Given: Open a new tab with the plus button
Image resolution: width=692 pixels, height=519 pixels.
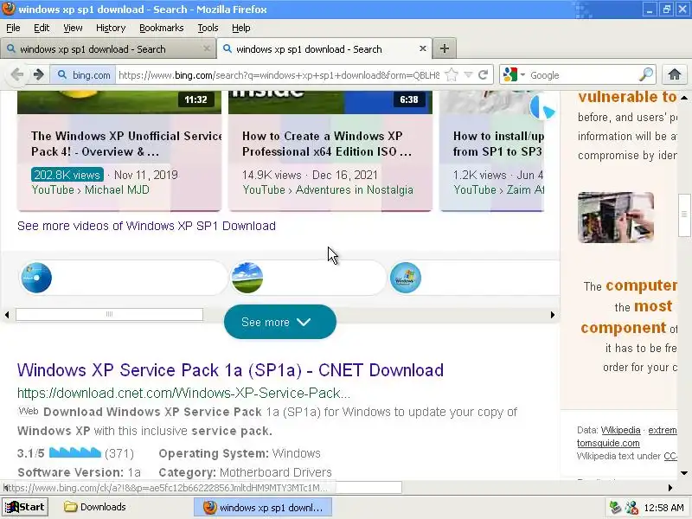Looking at the screenshot, I should (445, 48).
